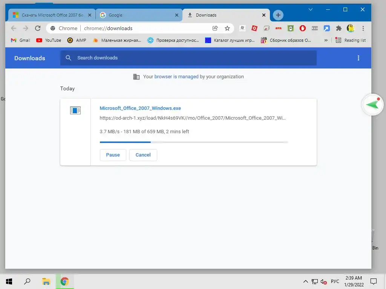The image size is (386, 289).
Task: Open Microsoft_Office_2007_Windows.exe file link
Action: tap(140, 108)
